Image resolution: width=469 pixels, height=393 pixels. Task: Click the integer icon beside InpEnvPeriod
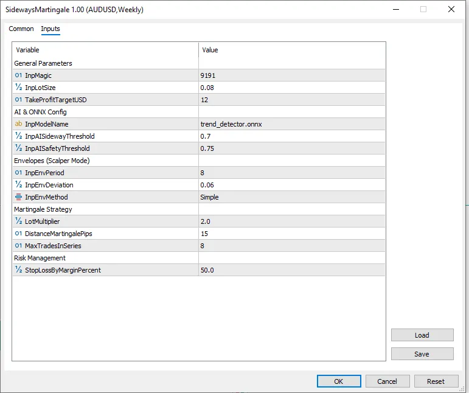coord(18,173)
